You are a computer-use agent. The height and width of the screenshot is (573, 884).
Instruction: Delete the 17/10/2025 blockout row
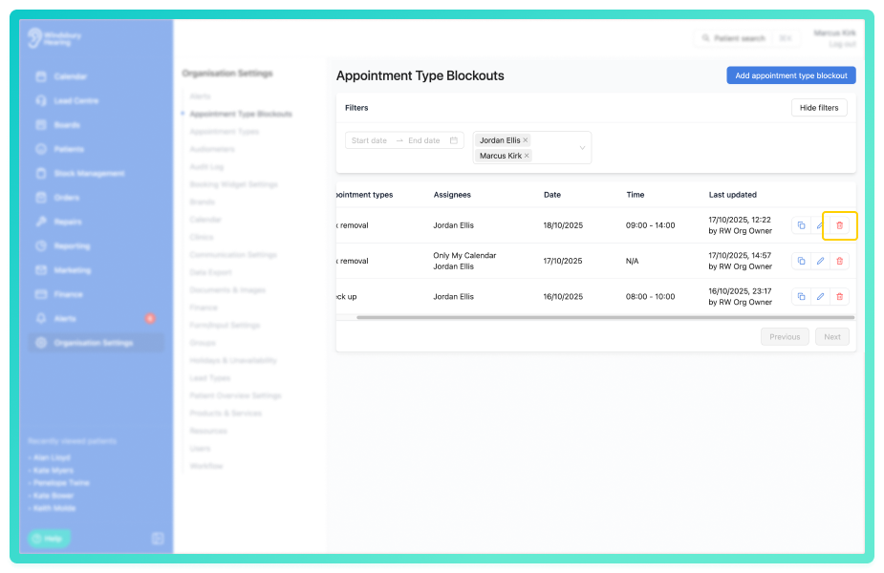pos(839,261)
